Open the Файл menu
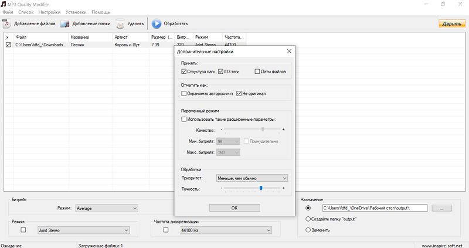 coord(8,12)
